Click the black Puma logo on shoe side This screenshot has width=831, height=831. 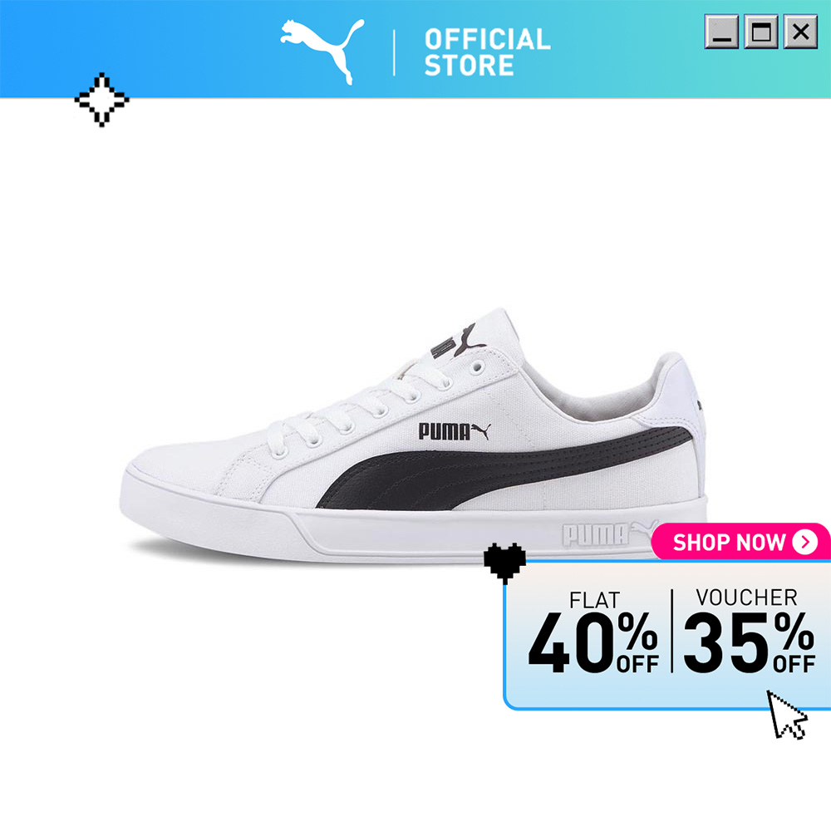click(455, 431)
